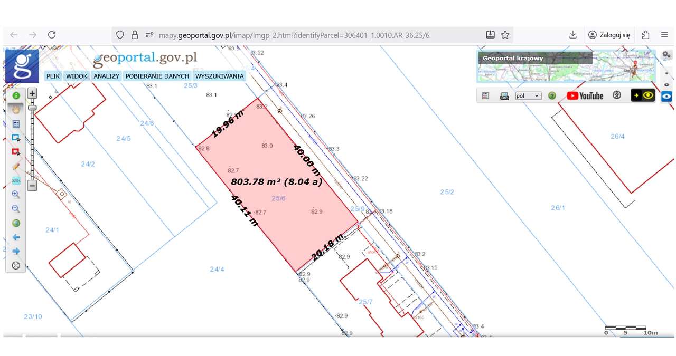The width and height of the screenshot is (676, 356).
Task: Open the WIDOK menu
Action: (77, 76)
